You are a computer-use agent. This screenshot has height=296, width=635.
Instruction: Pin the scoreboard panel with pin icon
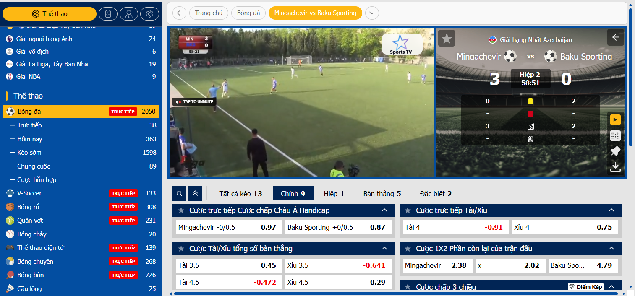615,151
